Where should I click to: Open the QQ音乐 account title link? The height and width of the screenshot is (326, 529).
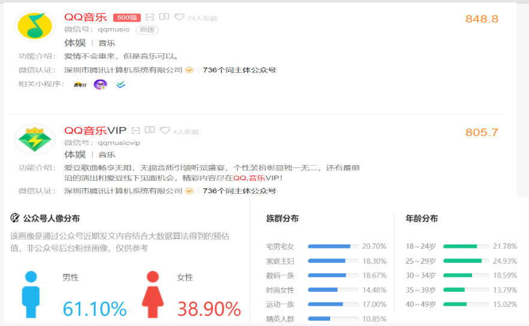click(x=86, y=17)
